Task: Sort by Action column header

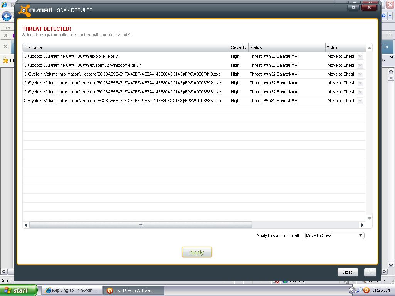Action: pos(345,47)
